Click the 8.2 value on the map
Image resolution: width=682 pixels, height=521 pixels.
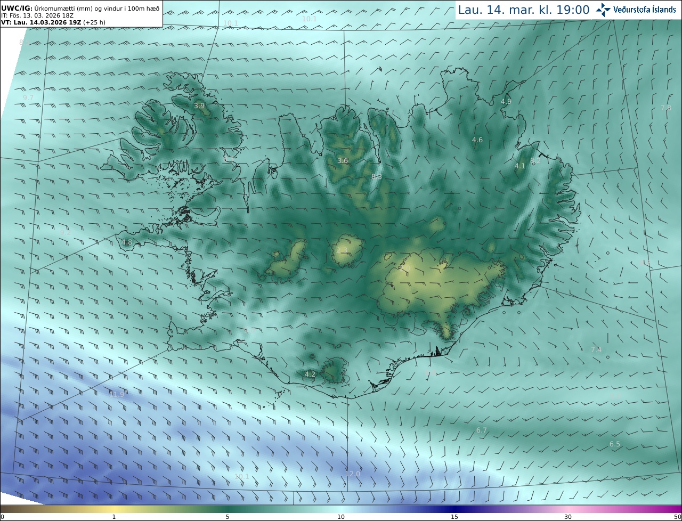535,160
